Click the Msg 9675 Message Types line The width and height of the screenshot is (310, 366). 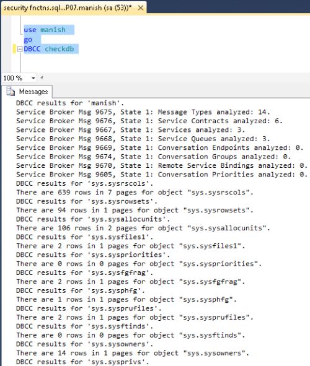(x=143, y=112)
